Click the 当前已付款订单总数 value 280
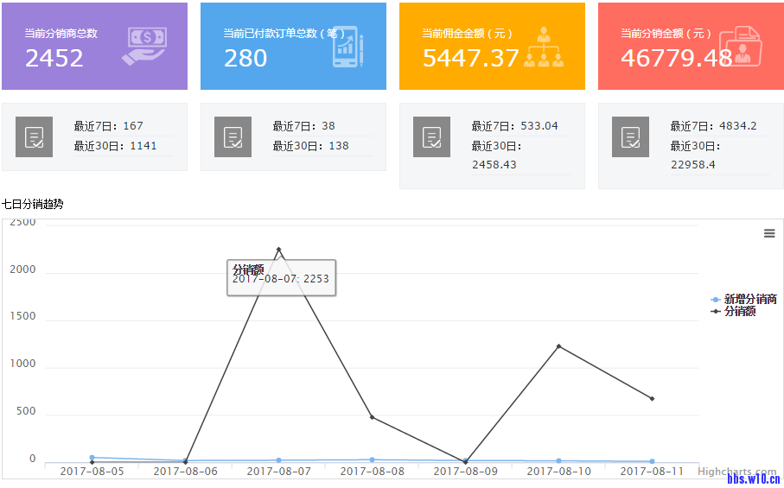 245,58
